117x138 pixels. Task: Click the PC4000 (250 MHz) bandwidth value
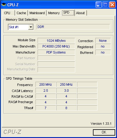tap(56, 46)
